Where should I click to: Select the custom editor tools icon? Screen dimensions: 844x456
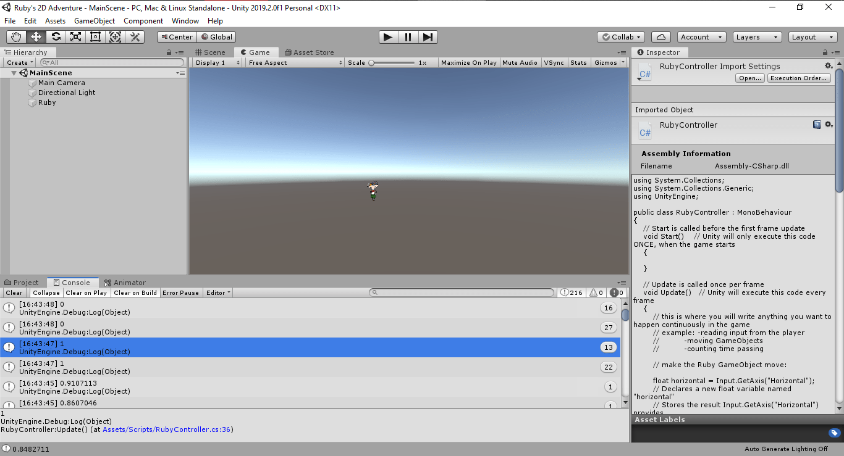pyautogui.click(x=135, y=37)
